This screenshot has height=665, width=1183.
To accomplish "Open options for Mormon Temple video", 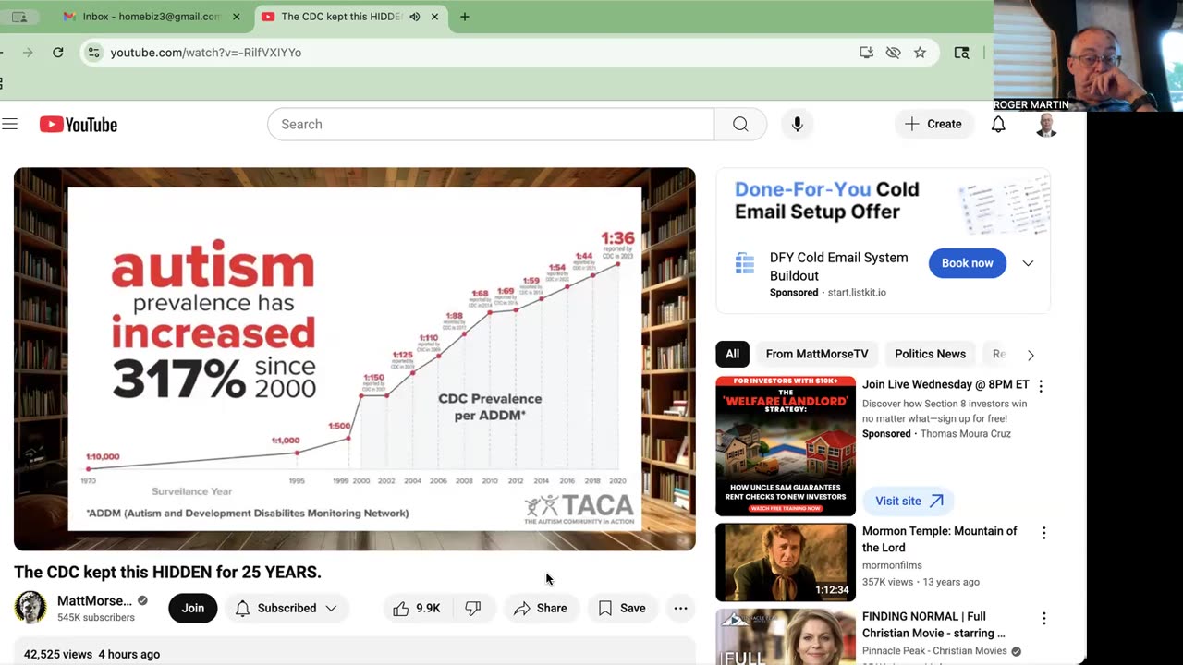I will pyautogui.click(x=1044, y=533).
